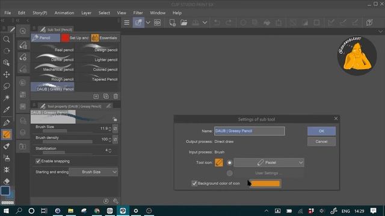This screenshot has height=216, width=385.
Task: Switch to the Essentials sub tool tab
Action: click(105, 38)
